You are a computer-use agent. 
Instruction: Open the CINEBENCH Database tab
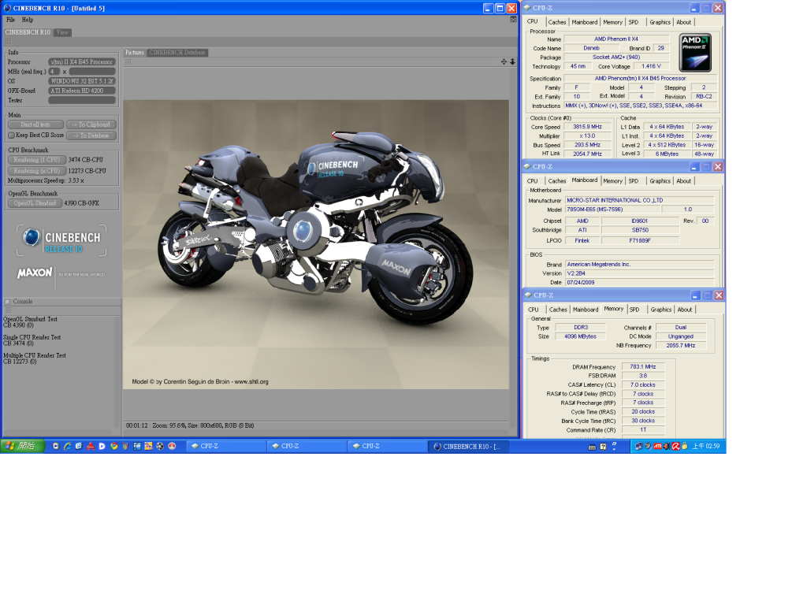click(x=177, y=53)
